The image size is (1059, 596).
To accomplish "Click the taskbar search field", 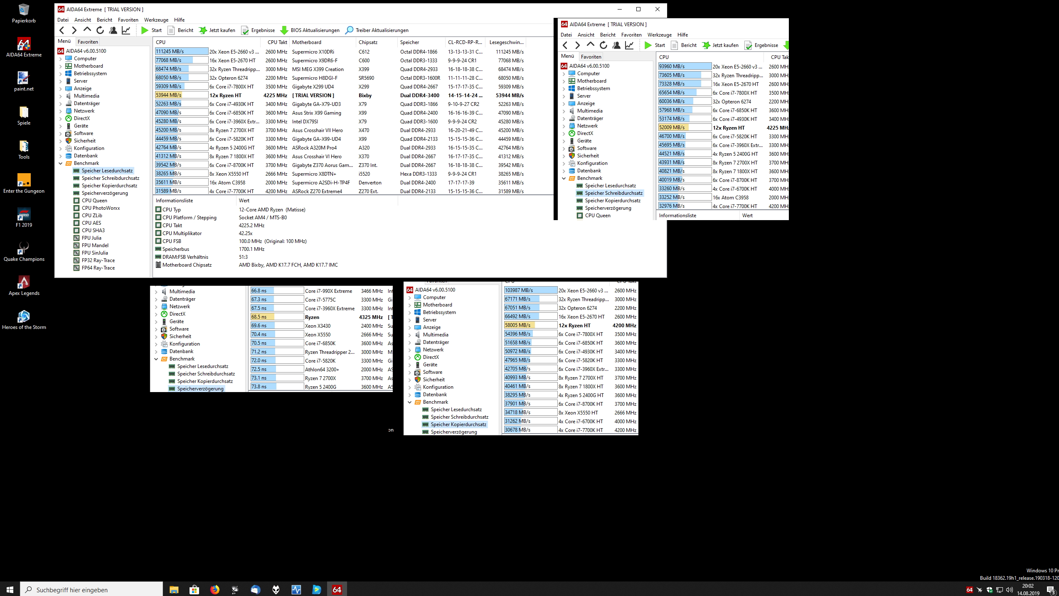I will tap(91, 589).
